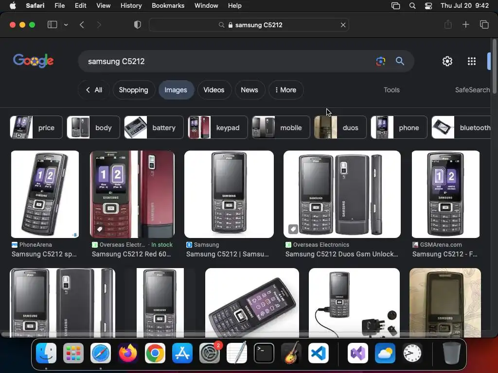Open the red Samsung C5212 image

pos(132,194)
